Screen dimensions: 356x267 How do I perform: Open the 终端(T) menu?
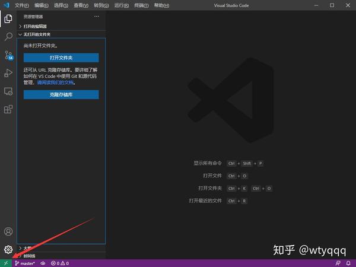click(141, 5)
